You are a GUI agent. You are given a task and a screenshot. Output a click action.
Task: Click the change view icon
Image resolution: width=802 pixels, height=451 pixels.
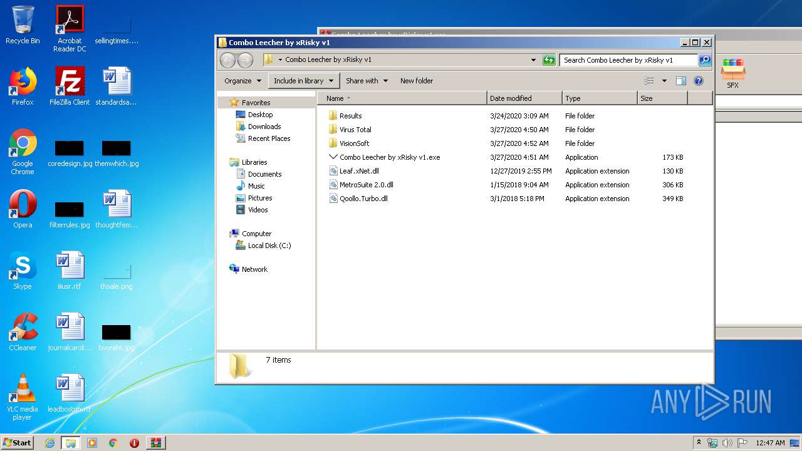(649, 81)
